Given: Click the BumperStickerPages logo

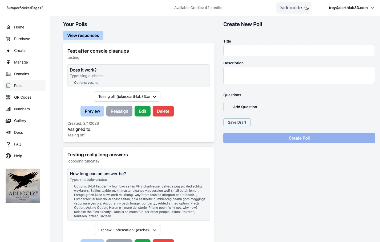Looking at the screenshot, I should click(x=25, y=8).
